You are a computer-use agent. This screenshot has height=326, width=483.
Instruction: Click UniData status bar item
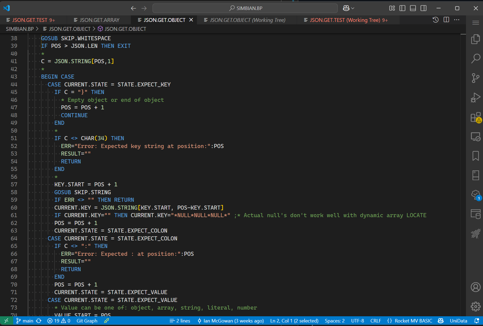pyautogui.click(x=458, y=321)
